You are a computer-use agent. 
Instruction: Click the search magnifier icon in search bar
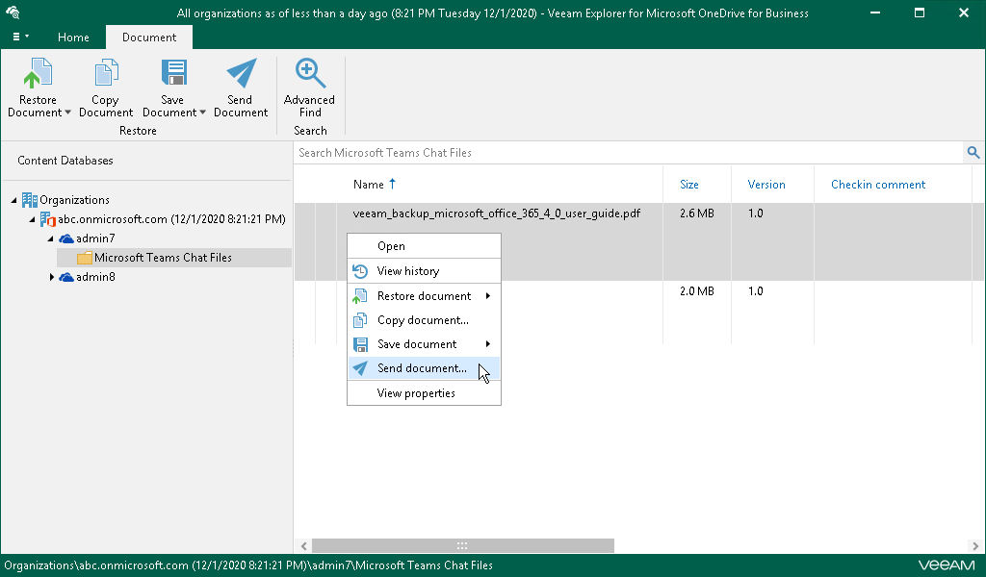pyautogui.click(x=973, y=152)
